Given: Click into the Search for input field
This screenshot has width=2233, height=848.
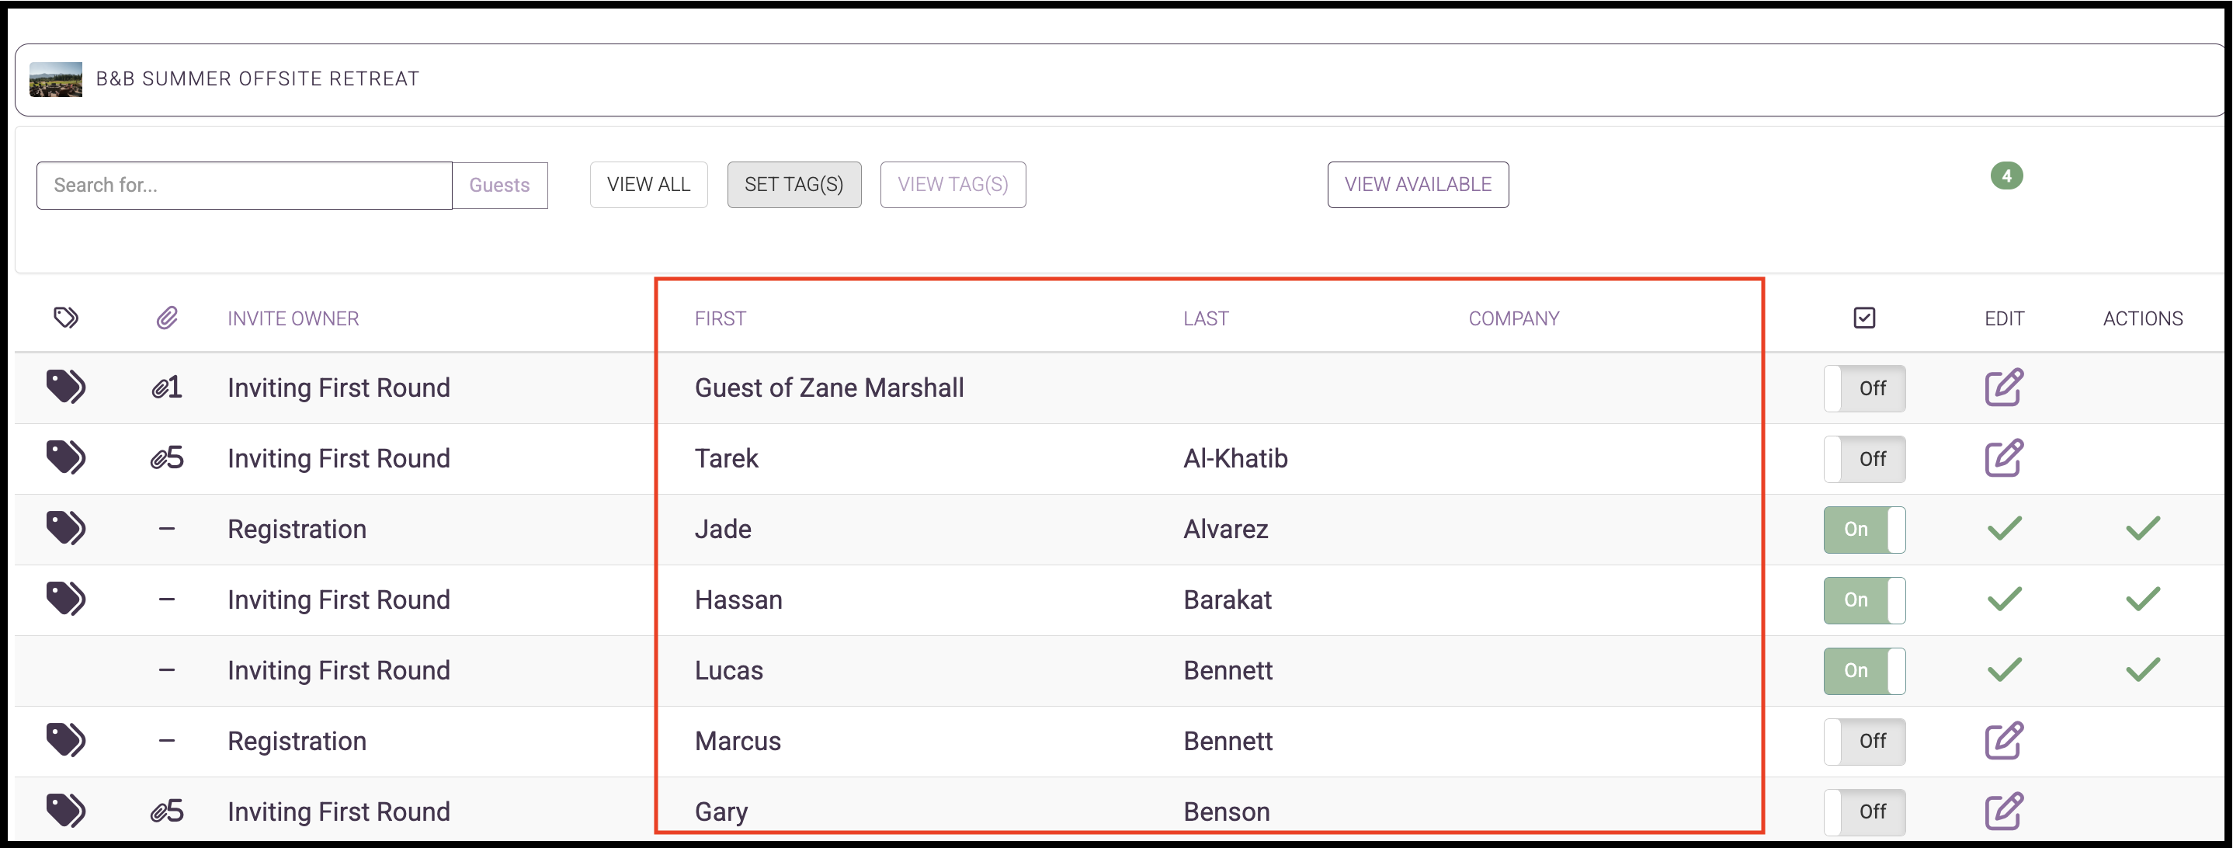Looking at the screenshot, I should pyautogui.click(x=244, y=185).
